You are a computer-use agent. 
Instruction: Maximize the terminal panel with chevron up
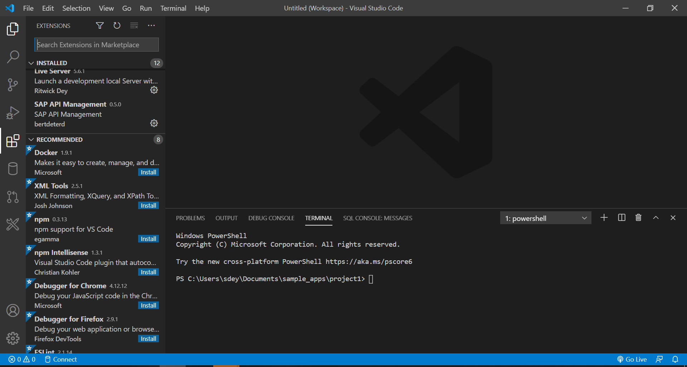(656, 218)
